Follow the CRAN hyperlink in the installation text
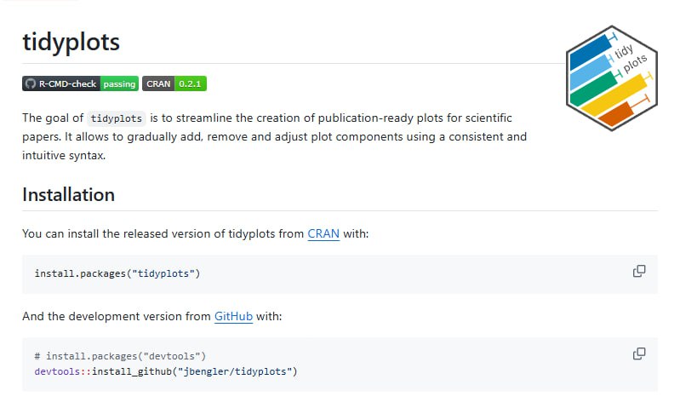The image size is (680, 408). pyautogui.click(x=323, y=233)
